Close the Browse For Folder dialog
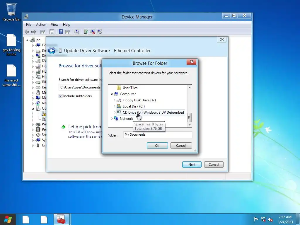 pyautogui.click(x=192, y=62)
